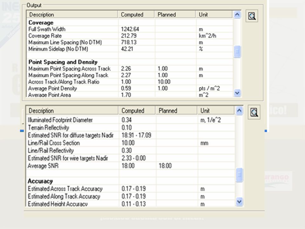Click the km^2/h unit cell
Image resolution: width=305 pixels, height=229 pixels.
207,36
